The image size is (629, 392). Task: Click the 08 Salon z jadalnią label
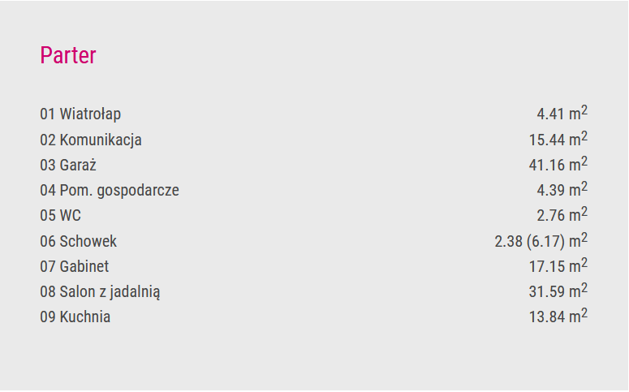(100, 292)
